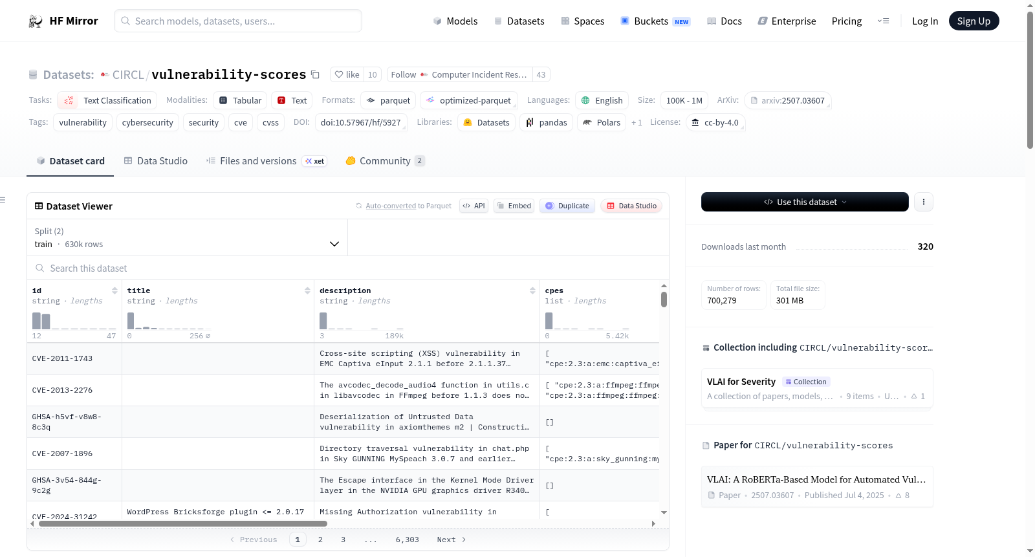
Task: Click the Log In link
Action: [x=925, y=21]
